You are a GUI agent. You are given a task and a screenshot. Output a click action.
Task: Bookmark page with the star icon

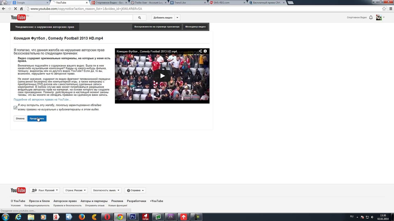click(384, 9)
